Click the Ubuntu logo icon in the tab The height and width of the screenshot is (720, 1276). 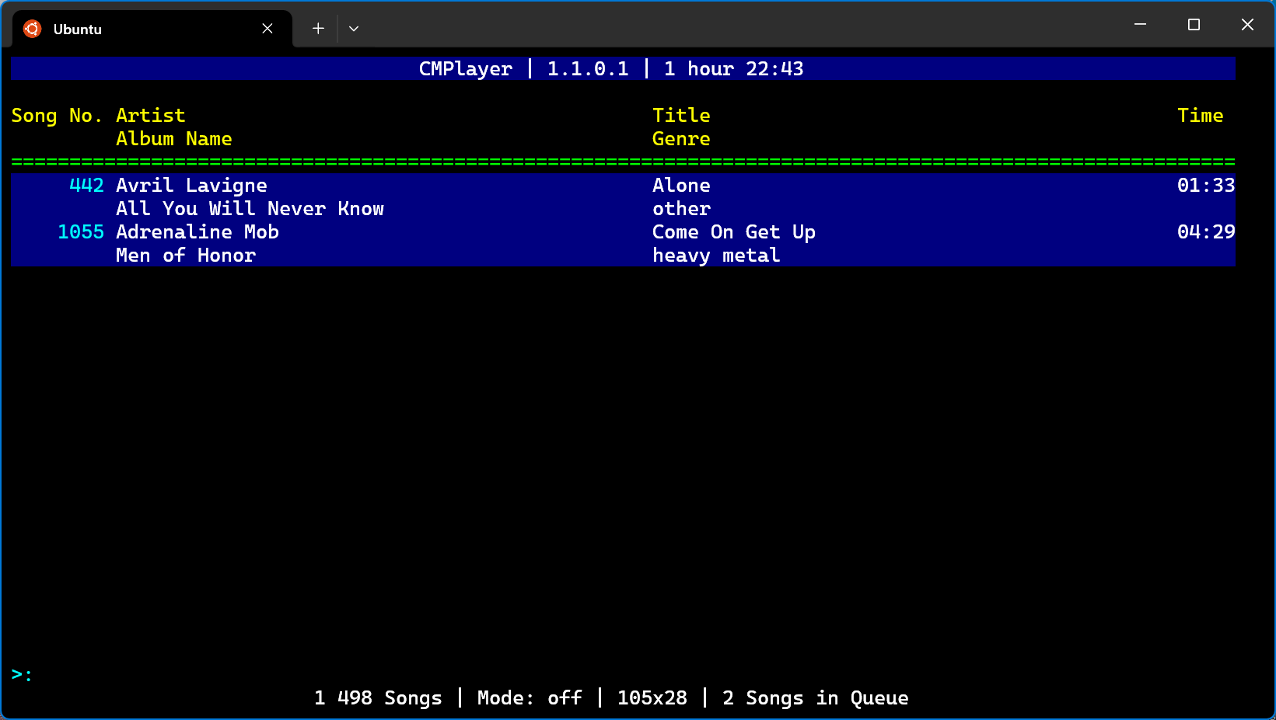tap(32, 29)
